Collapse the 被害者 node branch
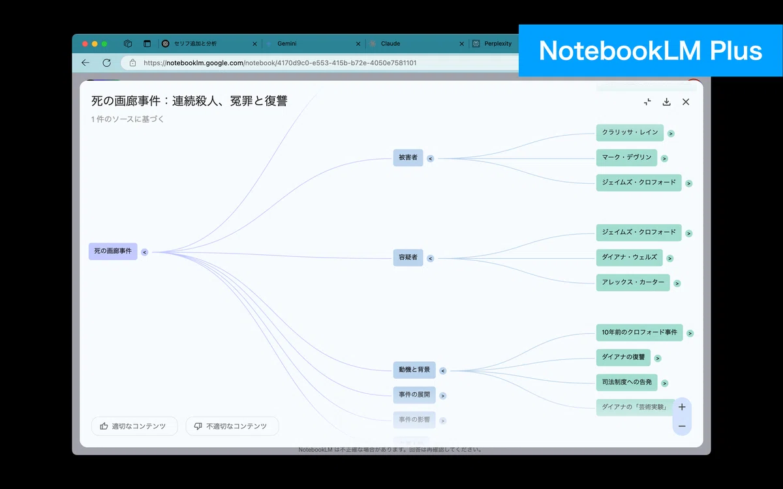Image resolution: width=783 pixels, height=489 pixels. (x=430, y=158)
